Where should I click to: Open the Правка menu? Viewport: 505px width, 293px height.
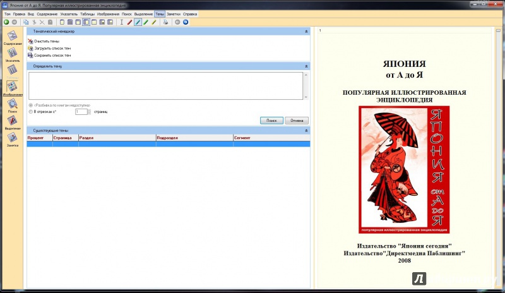(19, 14)
